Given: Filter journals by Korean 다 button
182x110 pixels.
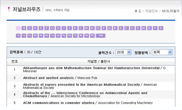Looking at the screenshot, I should click(x=30, y=36).
